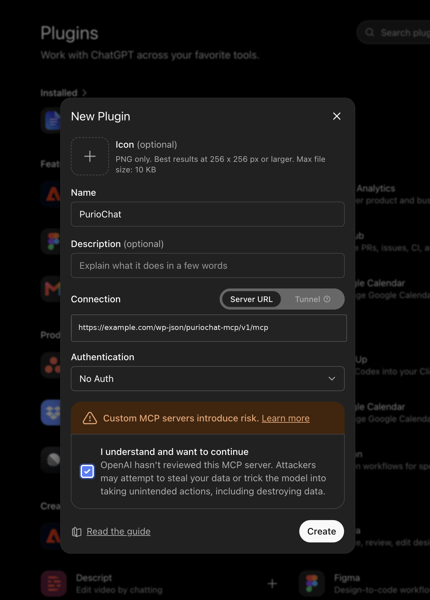This screenshot has height=600, width=430.
Task: Open the Descript plugin icon
Action: pos(54,584)
